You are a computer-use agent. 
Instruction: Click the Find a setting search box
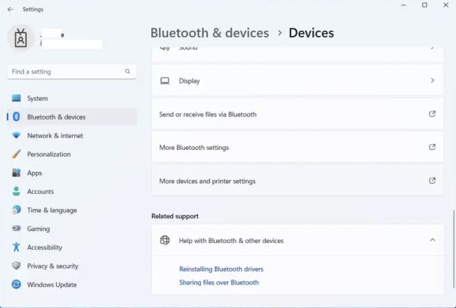[x=72, y=72]
